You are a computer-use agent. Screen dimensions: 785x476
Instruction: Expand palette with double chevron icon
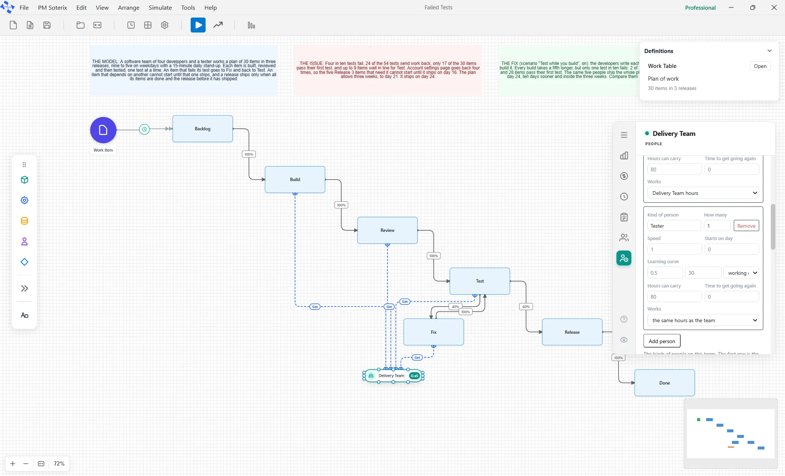(x=24, y=288)
